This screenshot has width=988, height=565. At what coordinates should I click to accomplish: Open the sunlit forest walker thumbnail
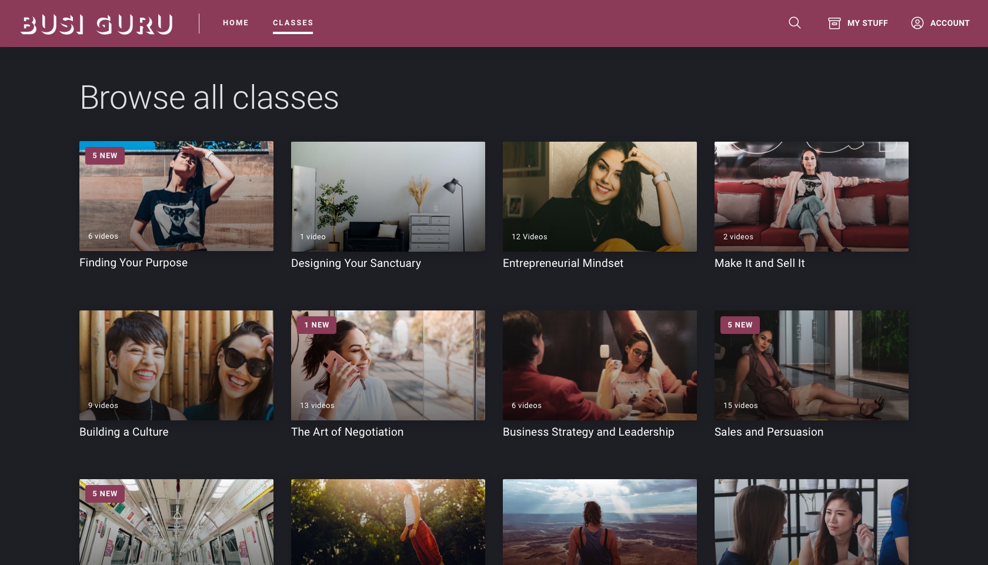[x=388, y=522]
